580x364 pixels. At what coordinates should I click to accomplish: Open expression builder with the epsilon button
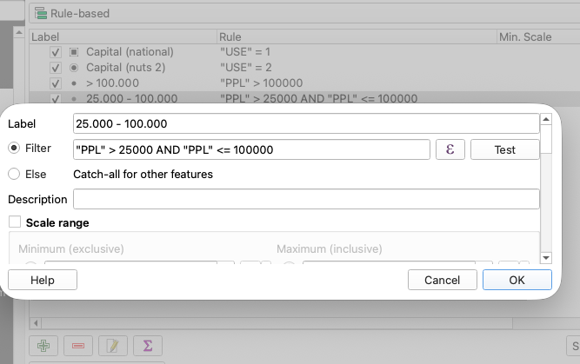coord(450,149)
